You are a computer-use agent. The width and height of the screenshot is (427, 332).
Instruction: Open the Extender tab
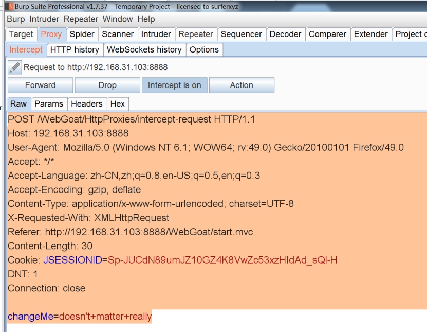coord(370,34)
